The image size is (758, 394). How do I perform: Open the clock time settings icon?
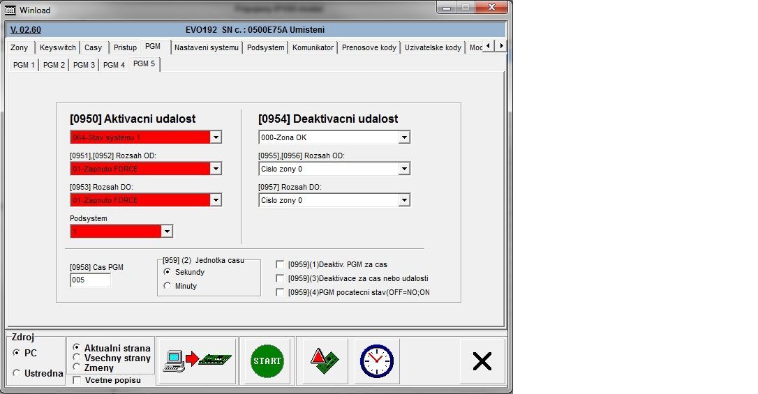pos(376,361)
